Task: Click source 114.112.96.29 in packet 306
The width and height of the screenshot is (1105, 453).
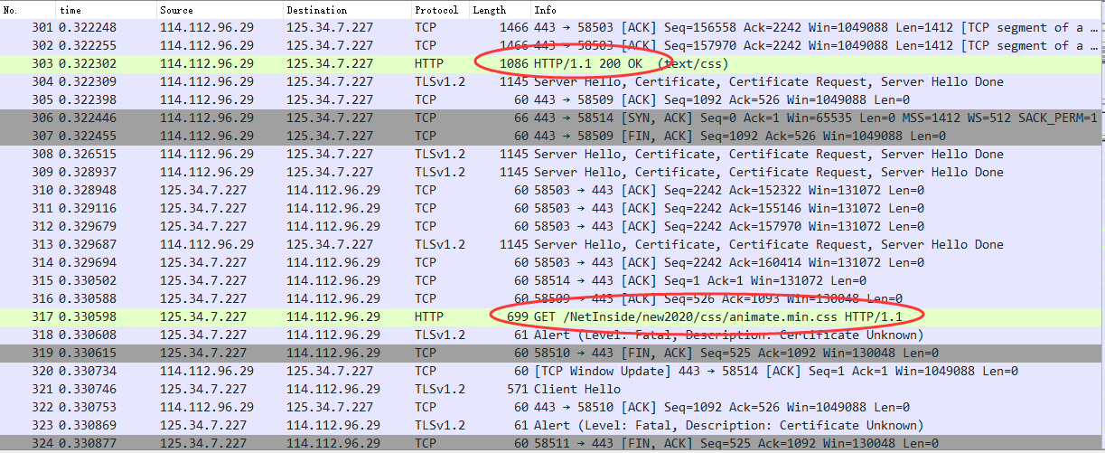Action: tap(207, 118)
